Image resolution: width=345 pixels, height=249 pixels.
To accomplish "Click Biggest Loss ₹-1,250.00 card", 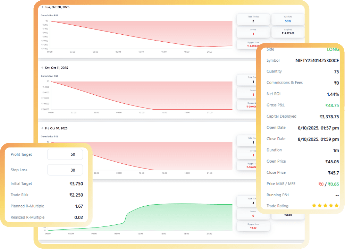I will [253, 44].
